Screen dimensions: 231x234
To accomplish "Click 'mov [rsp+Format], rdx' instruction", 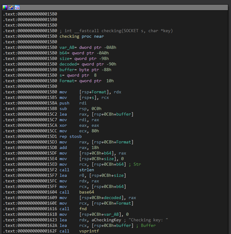I will click(90, 92).
